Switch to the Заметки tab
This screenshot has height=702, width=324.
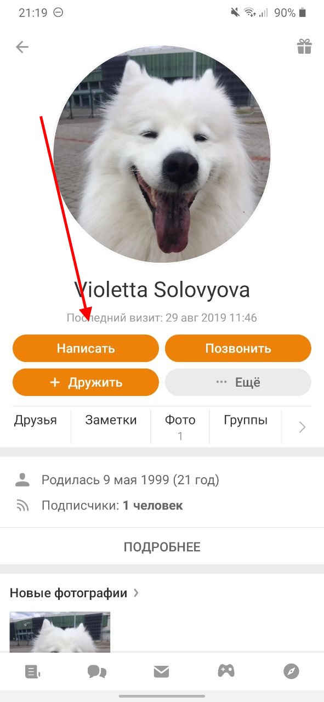point(111,421)
